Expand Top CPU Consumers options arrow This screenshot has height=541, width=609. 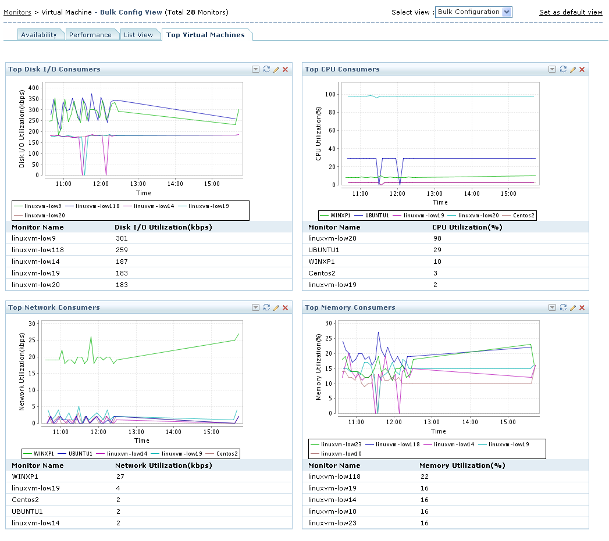tap(552, 69)
